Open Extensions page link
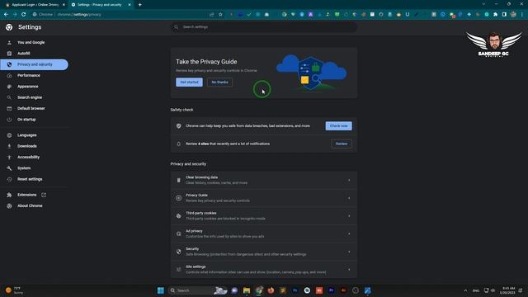 [27, 195]
